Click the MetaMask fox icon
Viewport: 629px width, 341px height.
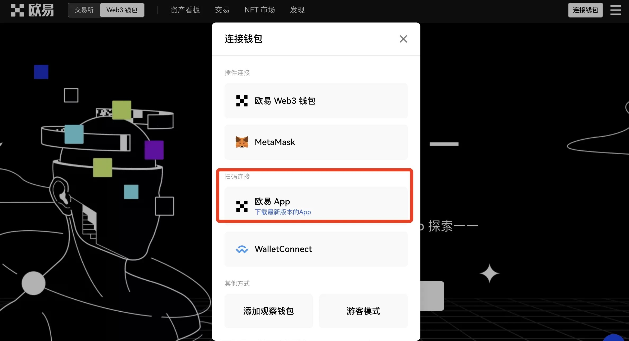pos(241,142)
